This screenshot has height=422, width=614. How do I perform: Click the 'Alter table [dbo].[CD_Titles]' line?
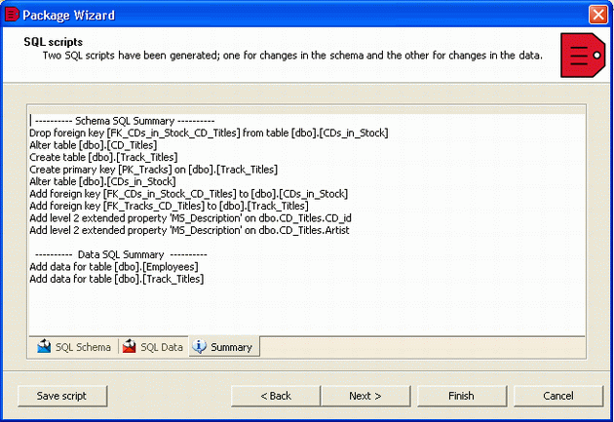tap(94, 145)
